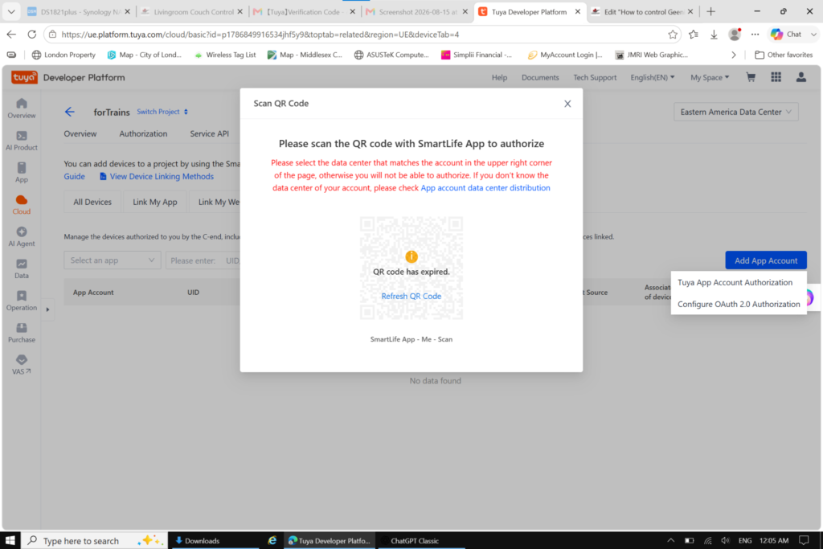
Task: Close the Scan QR Code dialog
Action: [x=567, y=104]
